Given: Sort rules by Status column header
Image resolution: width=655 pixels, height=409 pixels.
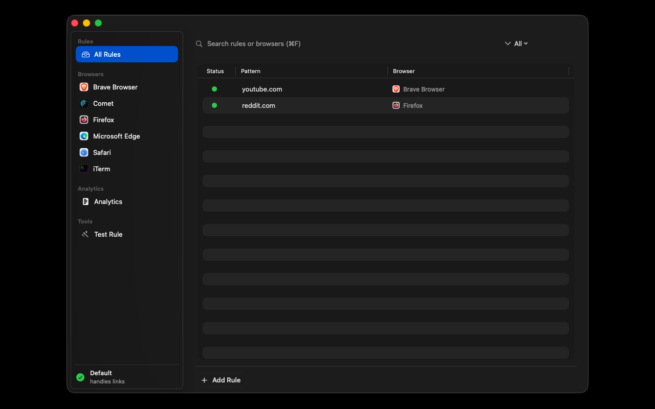Looking at the screenshot, I should click(215, 71).
